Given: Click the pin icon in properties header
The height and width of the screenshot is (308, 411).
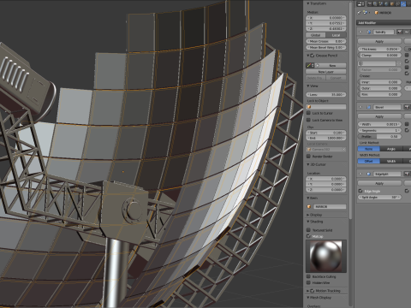Looking at the screenshot, I should (359, 13).
